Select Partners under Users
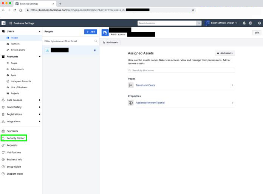The width and height of the screenshot is (263, 194). pos(15,44)
